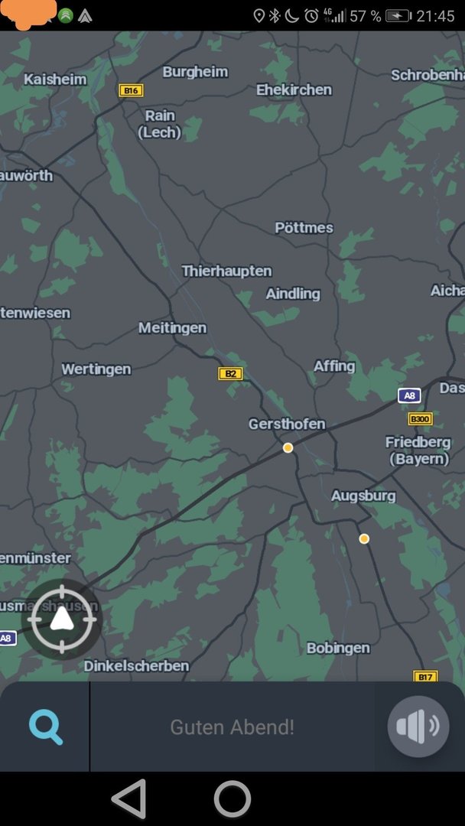Select the yellow dot near Gersthofen

coord(288,447)
